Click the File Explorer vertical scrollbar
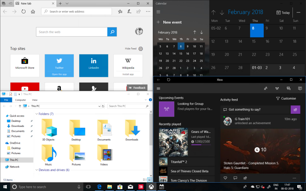Image resolution: width=306 pixels, height=191 pixels. coord(151,130)
